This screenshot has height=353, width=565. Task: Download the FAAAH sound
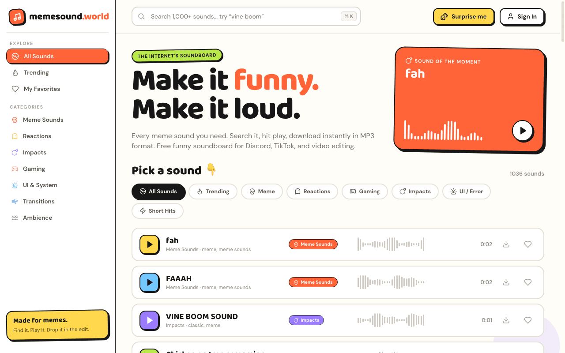point(506,282)
